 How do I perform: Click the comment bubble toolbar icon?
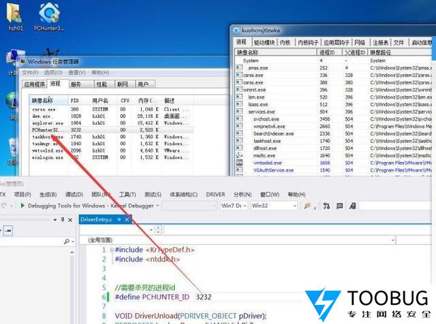pyautogui.click(x=339, y=206)
